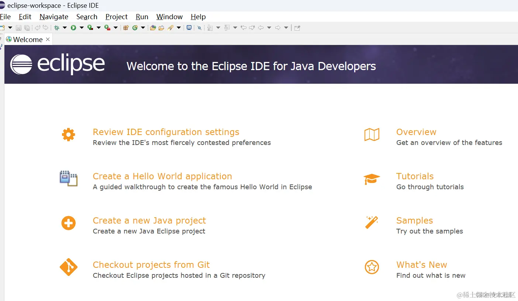Expand the Run dropdown arrow
The image size is (518, 301).
82,28
